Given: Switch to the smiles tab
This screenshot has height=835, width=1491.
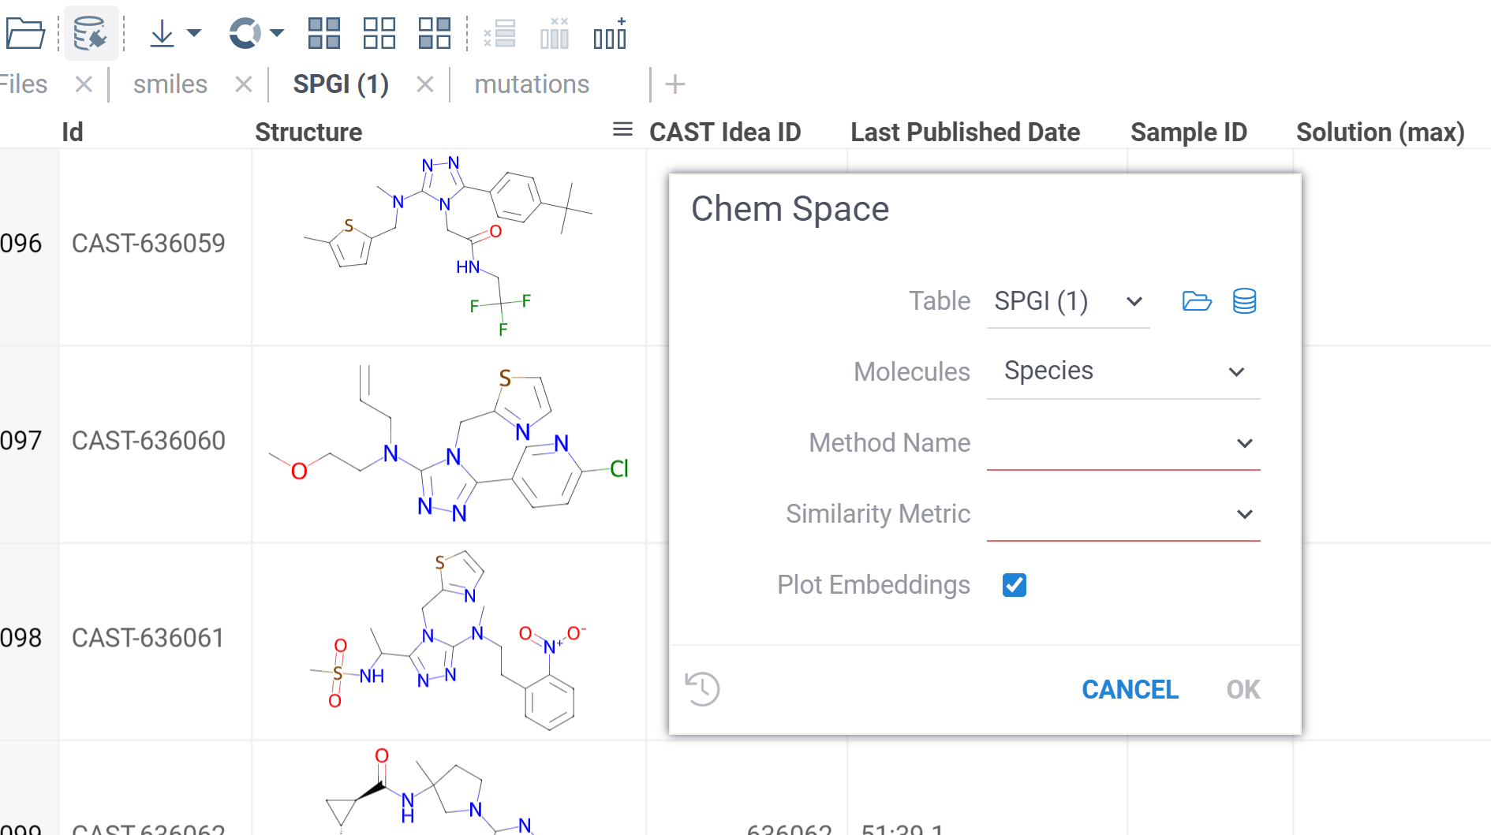Looking at the screenshot, I should pos(170,84).
